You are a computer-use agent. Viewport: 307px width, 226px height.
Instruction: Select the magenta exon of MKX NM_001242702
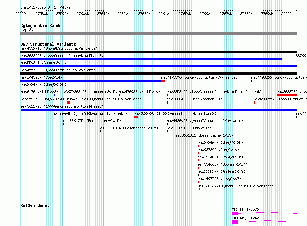click(x=235, y=222)
